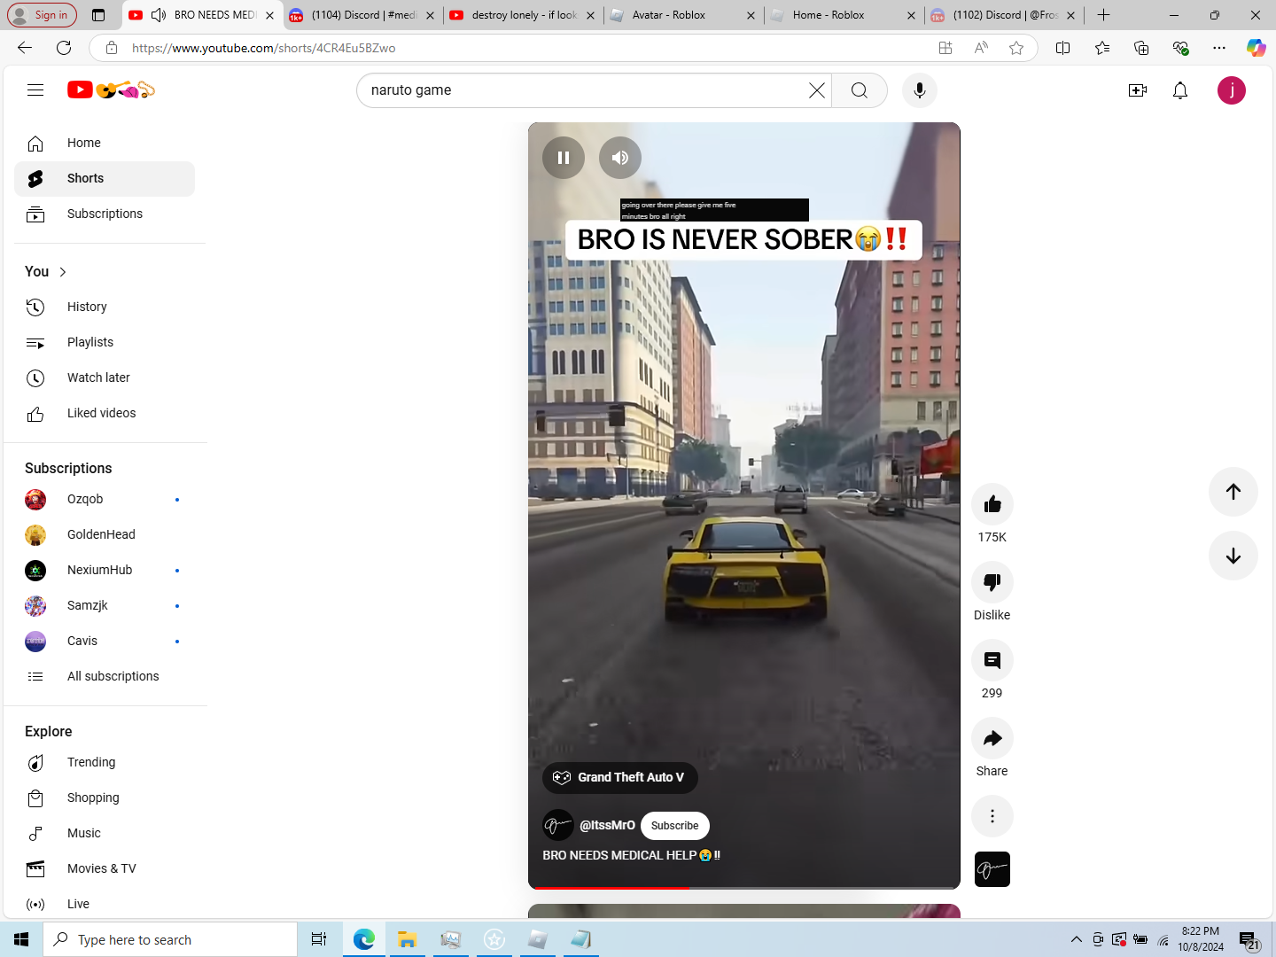Open the 299 comments panel
The image size is (1276, 957).
(992, 660)
